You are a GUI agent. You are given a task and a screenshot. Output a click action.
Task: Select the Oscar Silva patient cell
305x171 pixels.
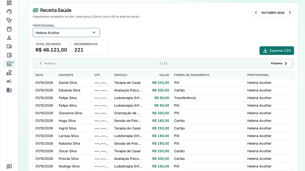coord(68,151)
